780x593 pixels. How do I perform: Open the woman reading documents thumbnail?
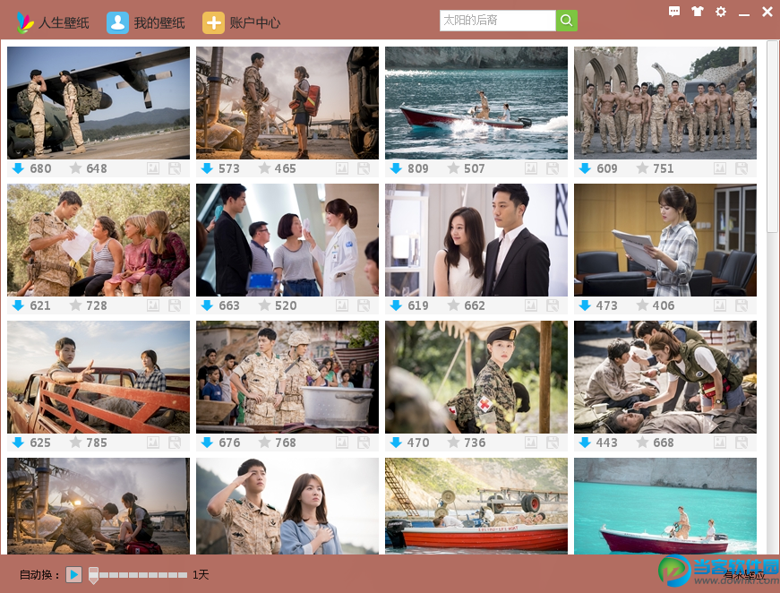click(665, 240)
